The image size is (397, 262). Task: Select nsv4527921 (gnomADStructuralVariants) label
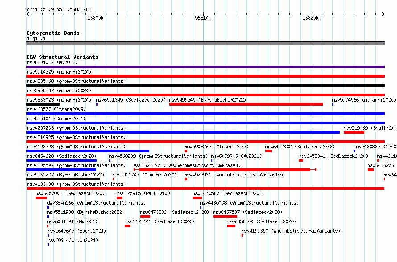pos(234,175)
